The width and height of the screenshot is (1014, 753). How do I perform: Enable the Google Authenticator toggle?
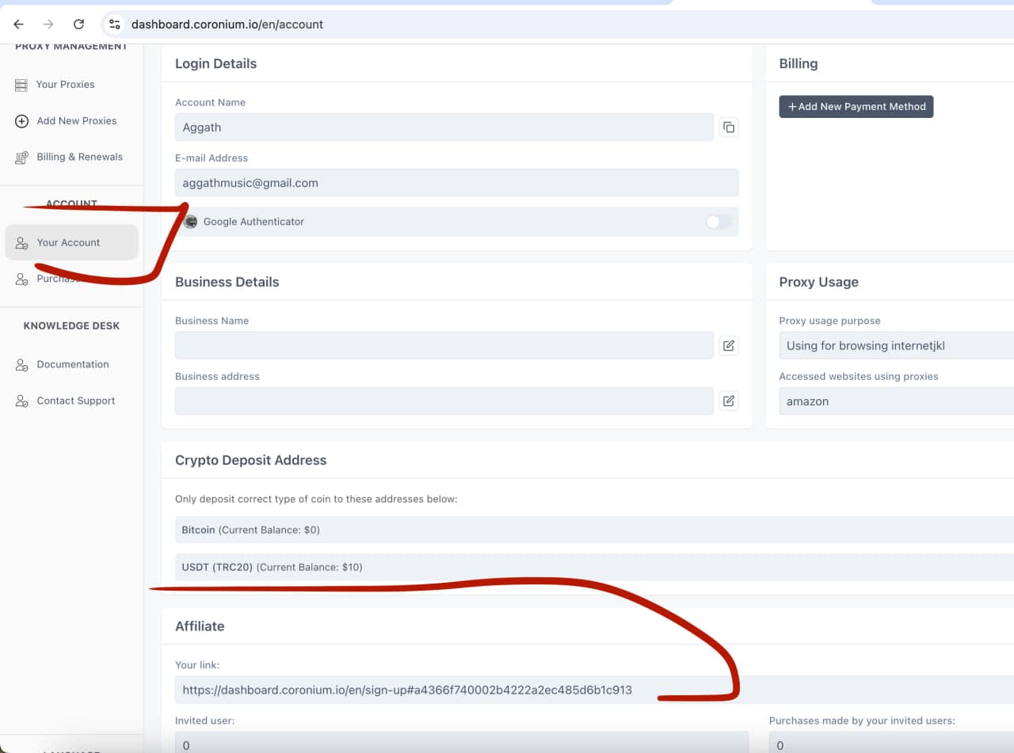click(x=718, y=222)
